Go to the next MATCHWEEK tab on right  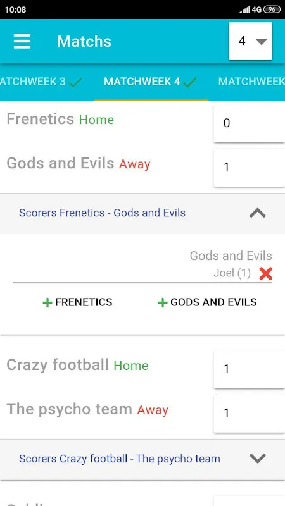coord(251,82)
